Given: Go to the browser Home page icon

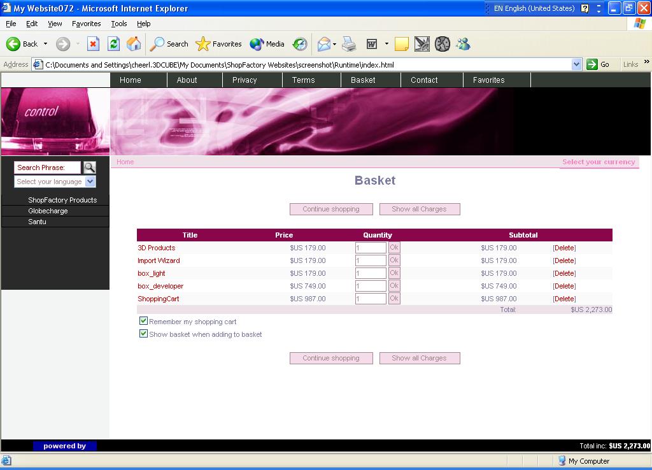Looking at the screenshot, I should coord(134,44).
